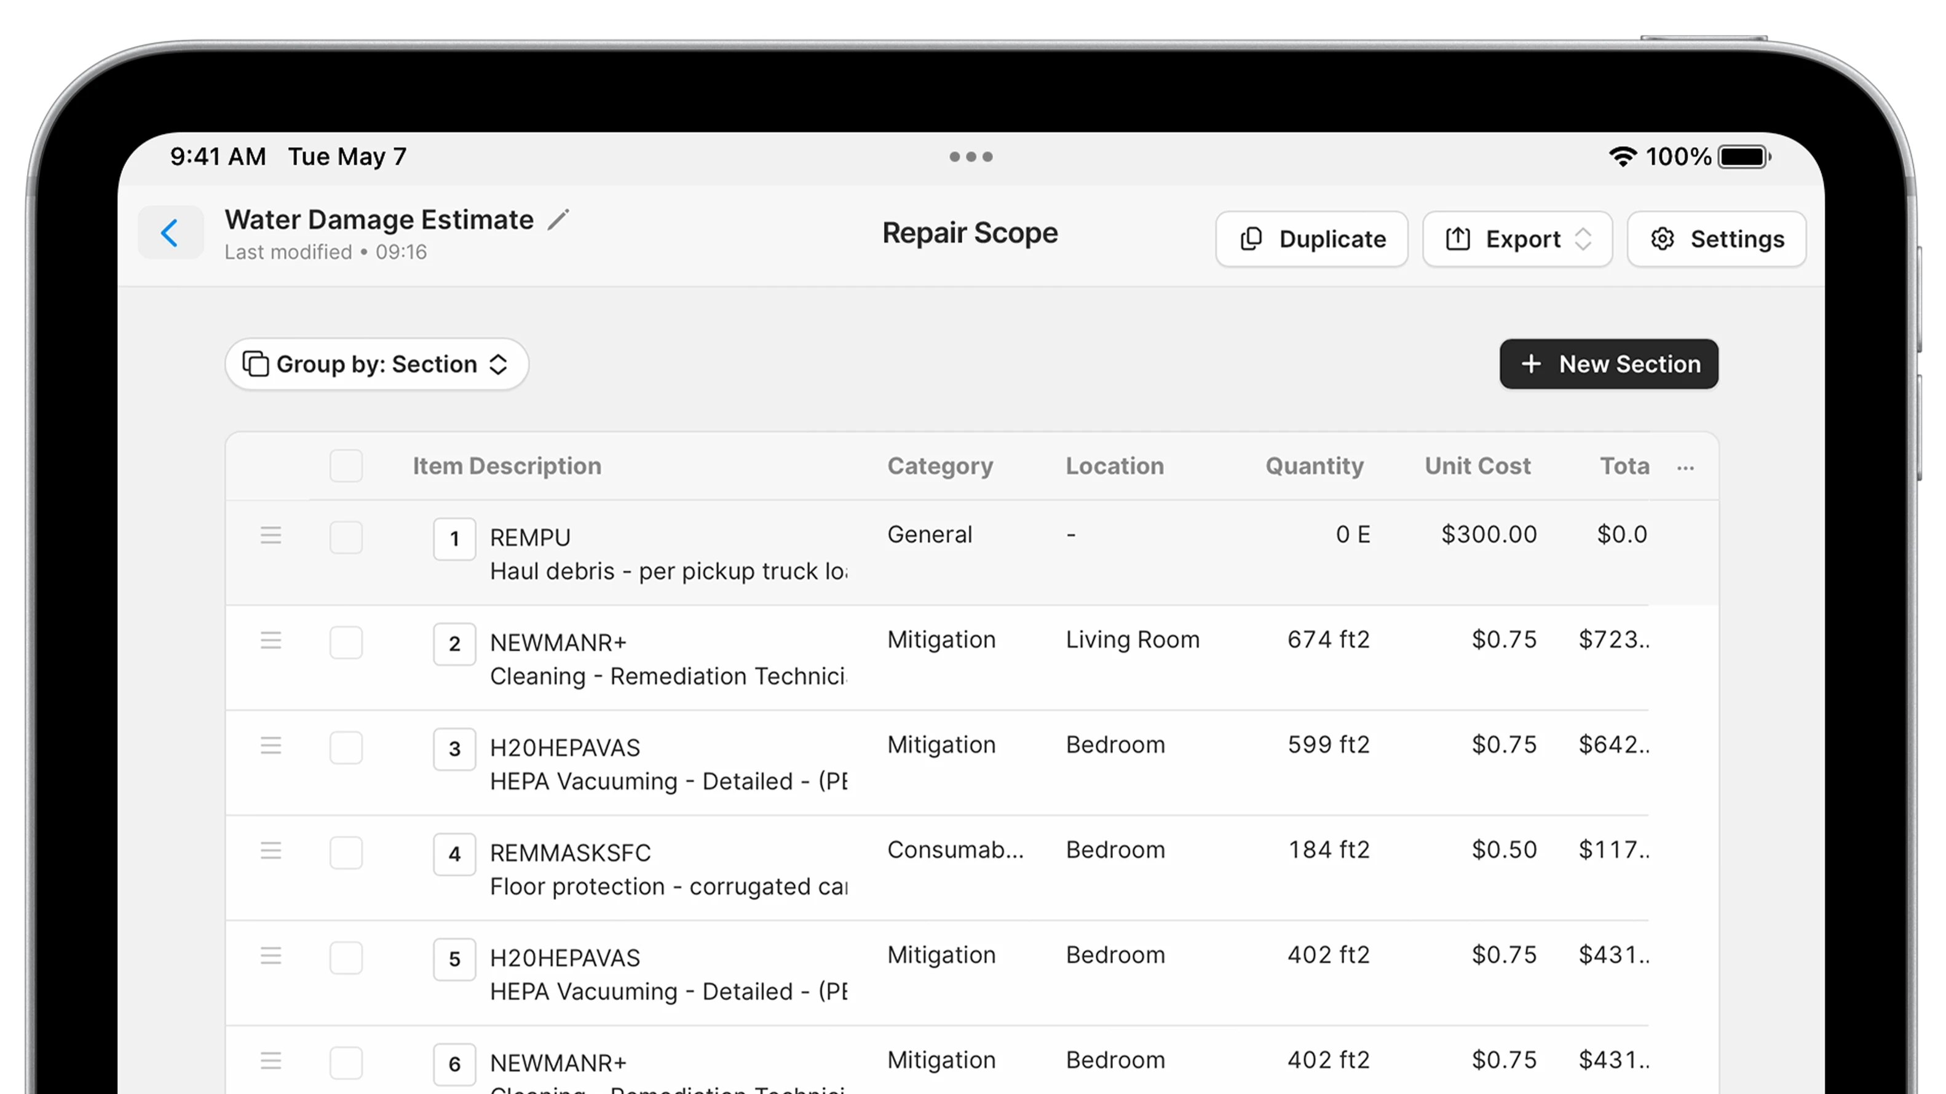1946x1094 pixels.
Task: Click the Unit Cost column header
Action: pyautogui.click(x=1477, y=466)
